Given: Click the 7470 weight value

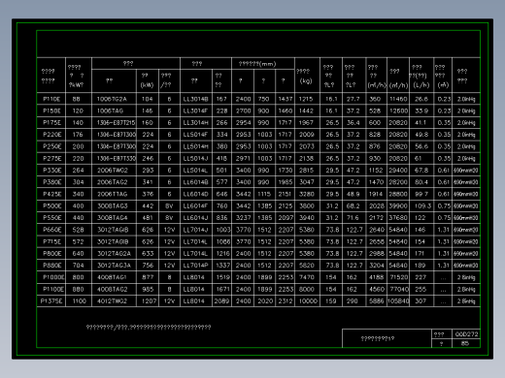Looking at the screenshot, I should click(306, 277).
